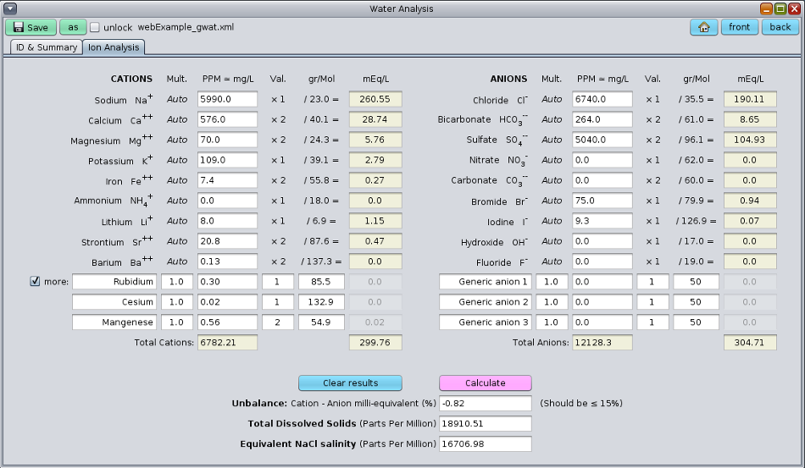This screenshot has height=468, width=805.
Task: Edit the Iodine PPM value 9.3
Action: (x=602, y=220)
